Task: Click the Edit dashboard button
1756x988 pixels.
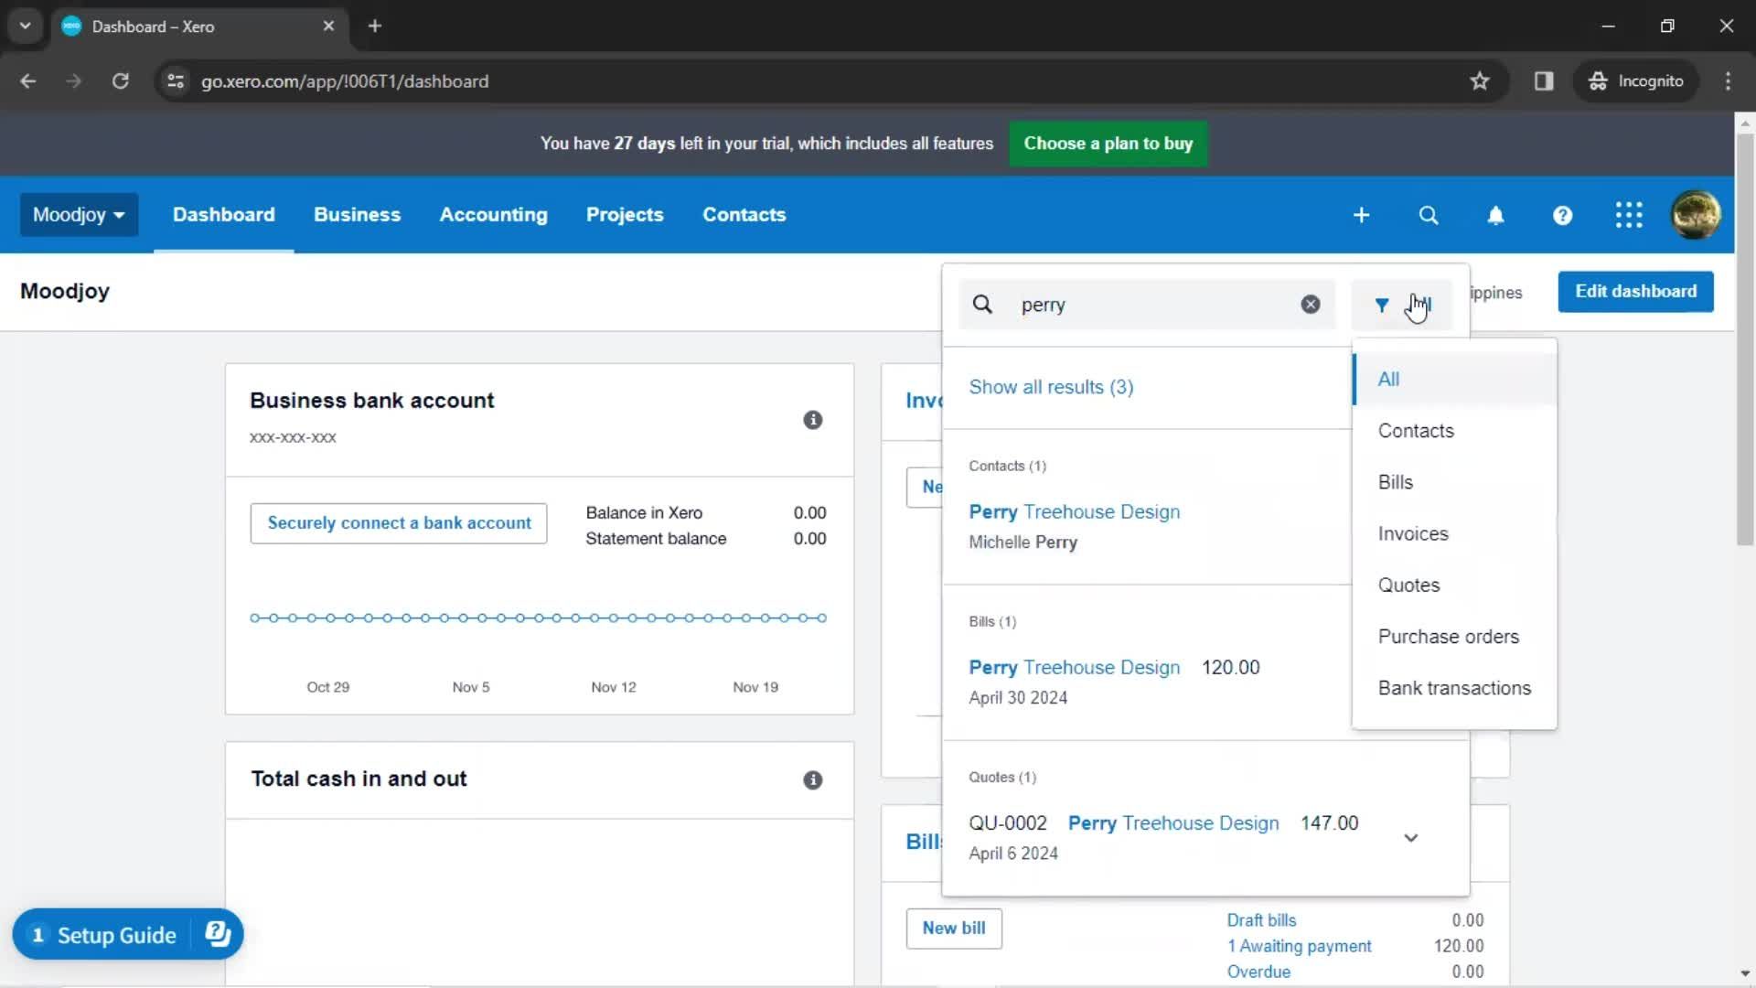Action: click(x=1635, y=292)
